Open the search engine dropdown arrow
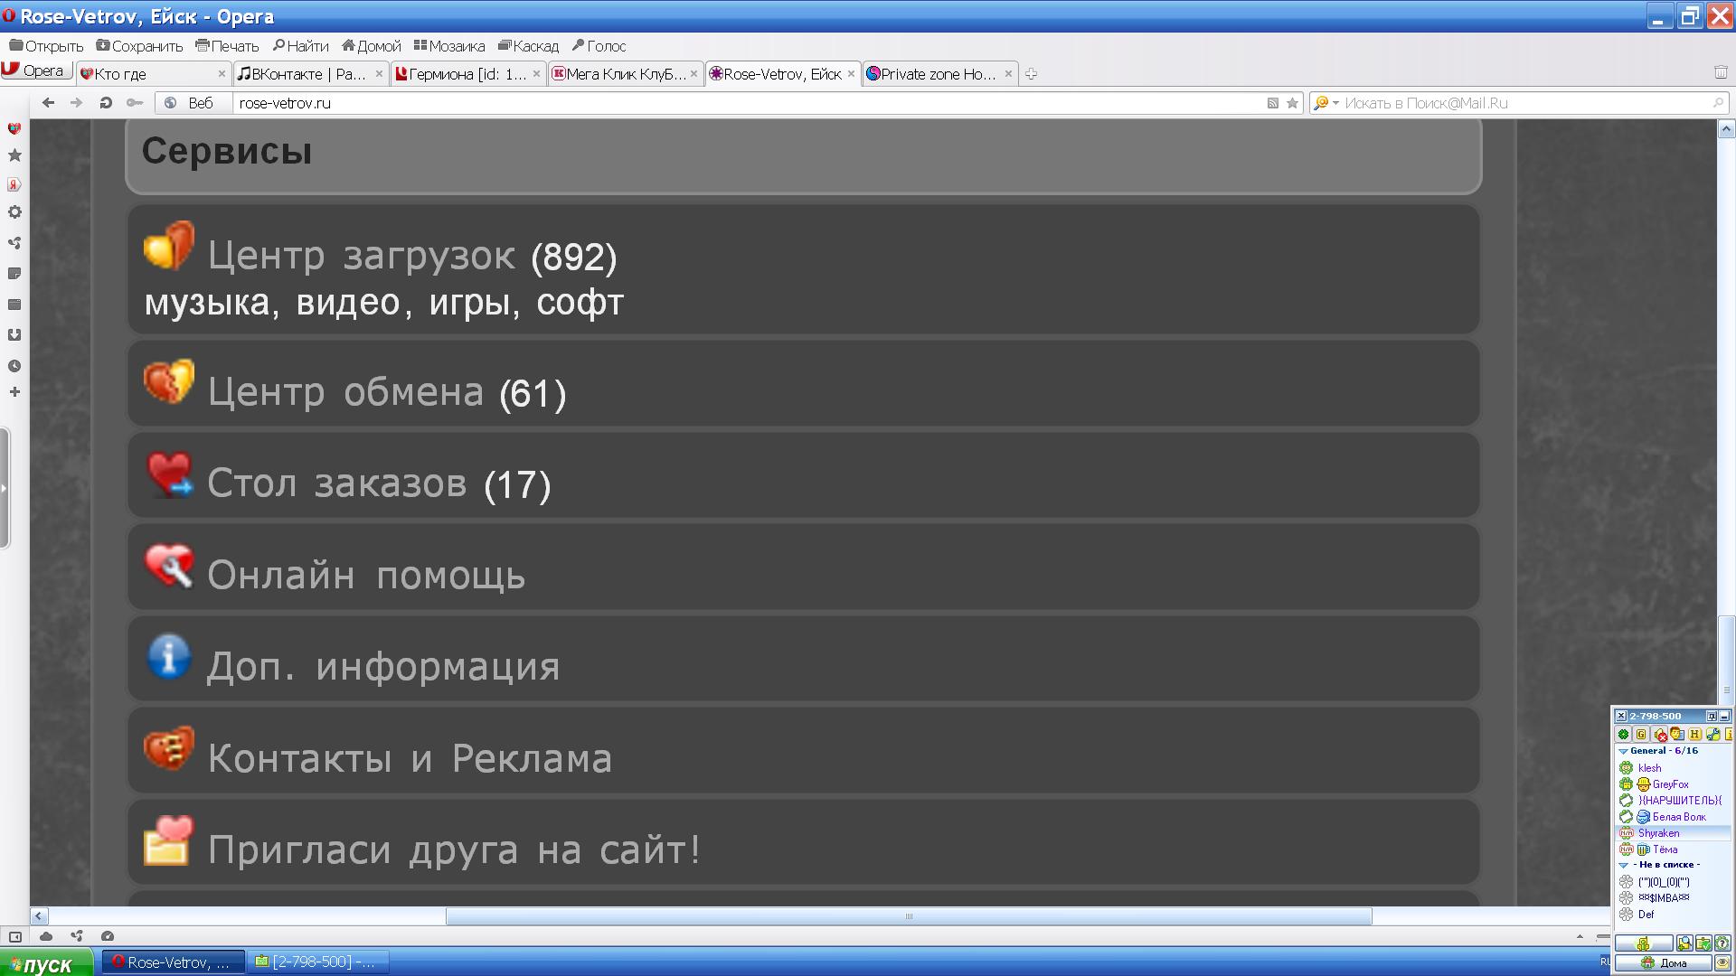The image size is (1736, 976). tap(1335, 103)
